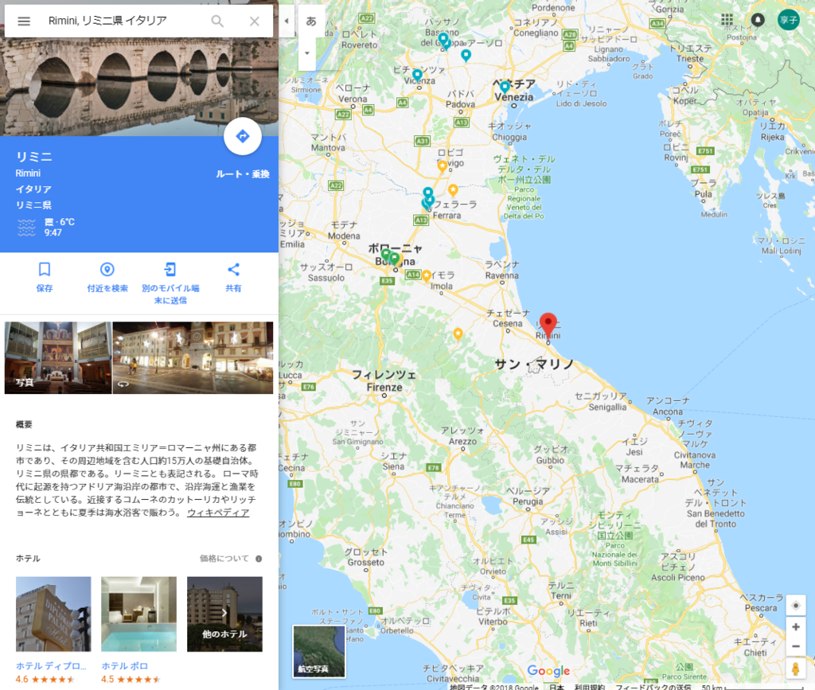The image size is (815, 690).
Task: Open the Google apps grid icon
Action: point(727,20)
